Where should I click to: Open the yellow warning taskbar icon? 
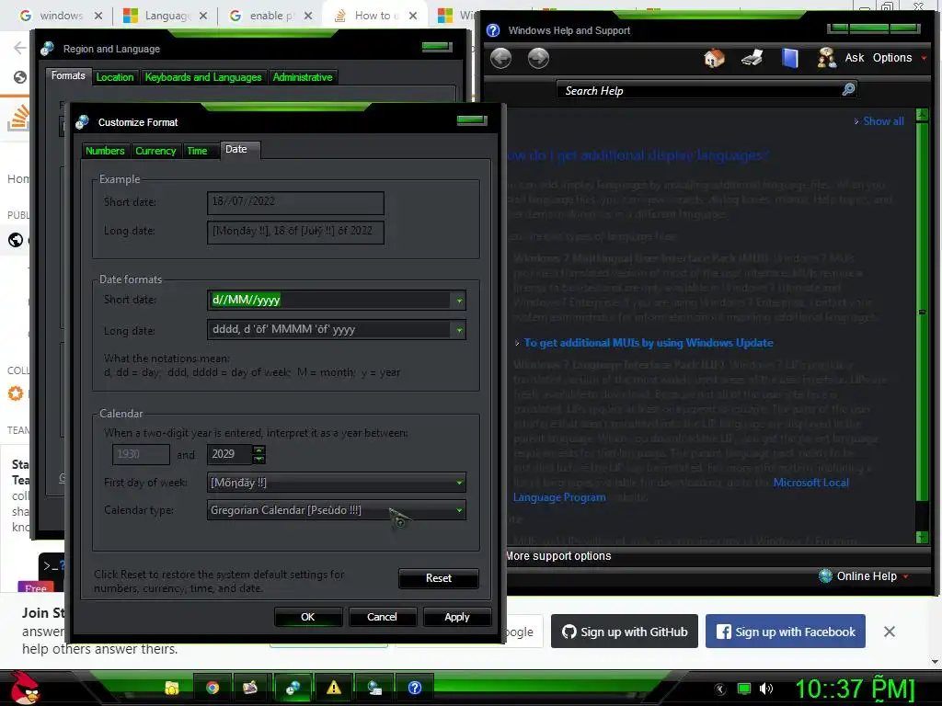pos(333,688)
